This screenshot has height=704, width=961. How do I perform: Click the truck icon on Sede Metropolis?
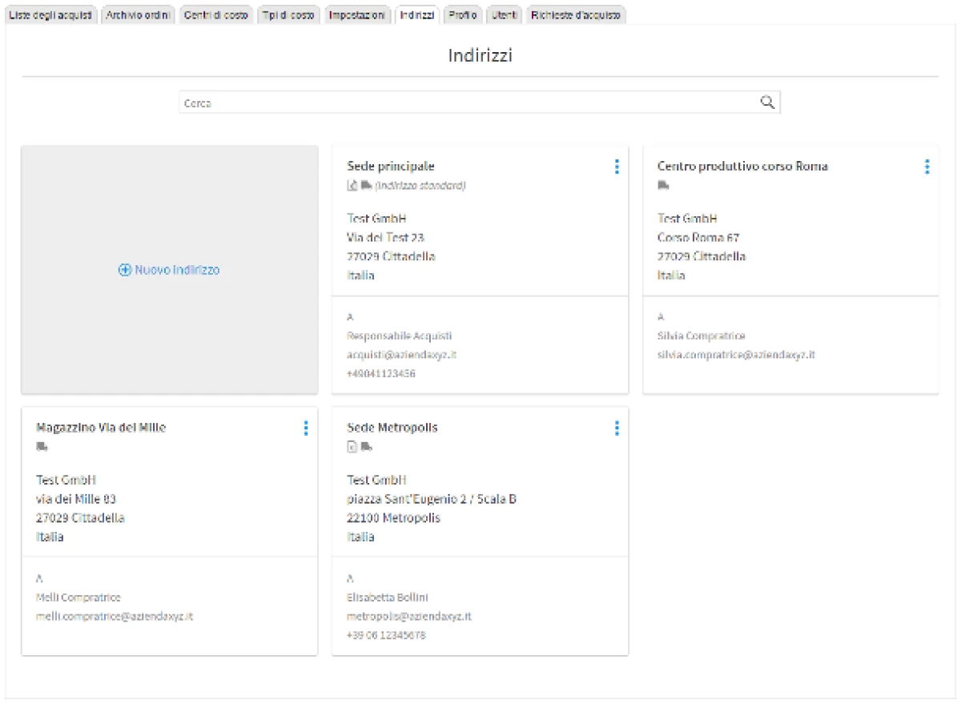[x=366, y=447]
